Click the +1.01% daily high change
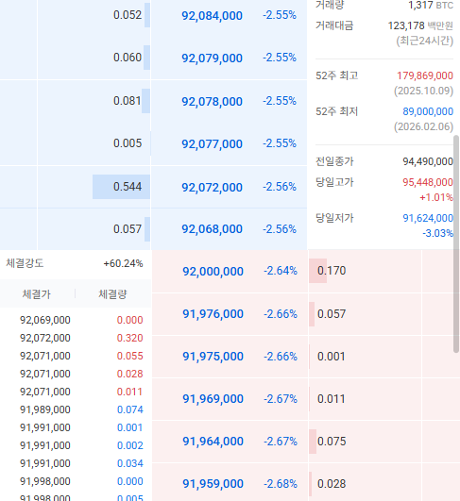460x501 pixels. [x=436, y=197]
